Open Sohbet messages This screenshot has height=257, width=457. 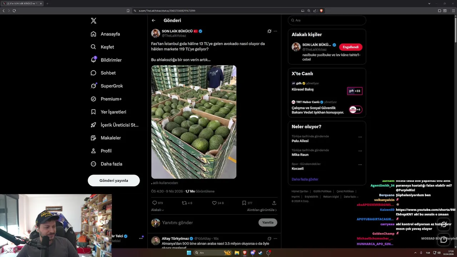tap(103, 73)
